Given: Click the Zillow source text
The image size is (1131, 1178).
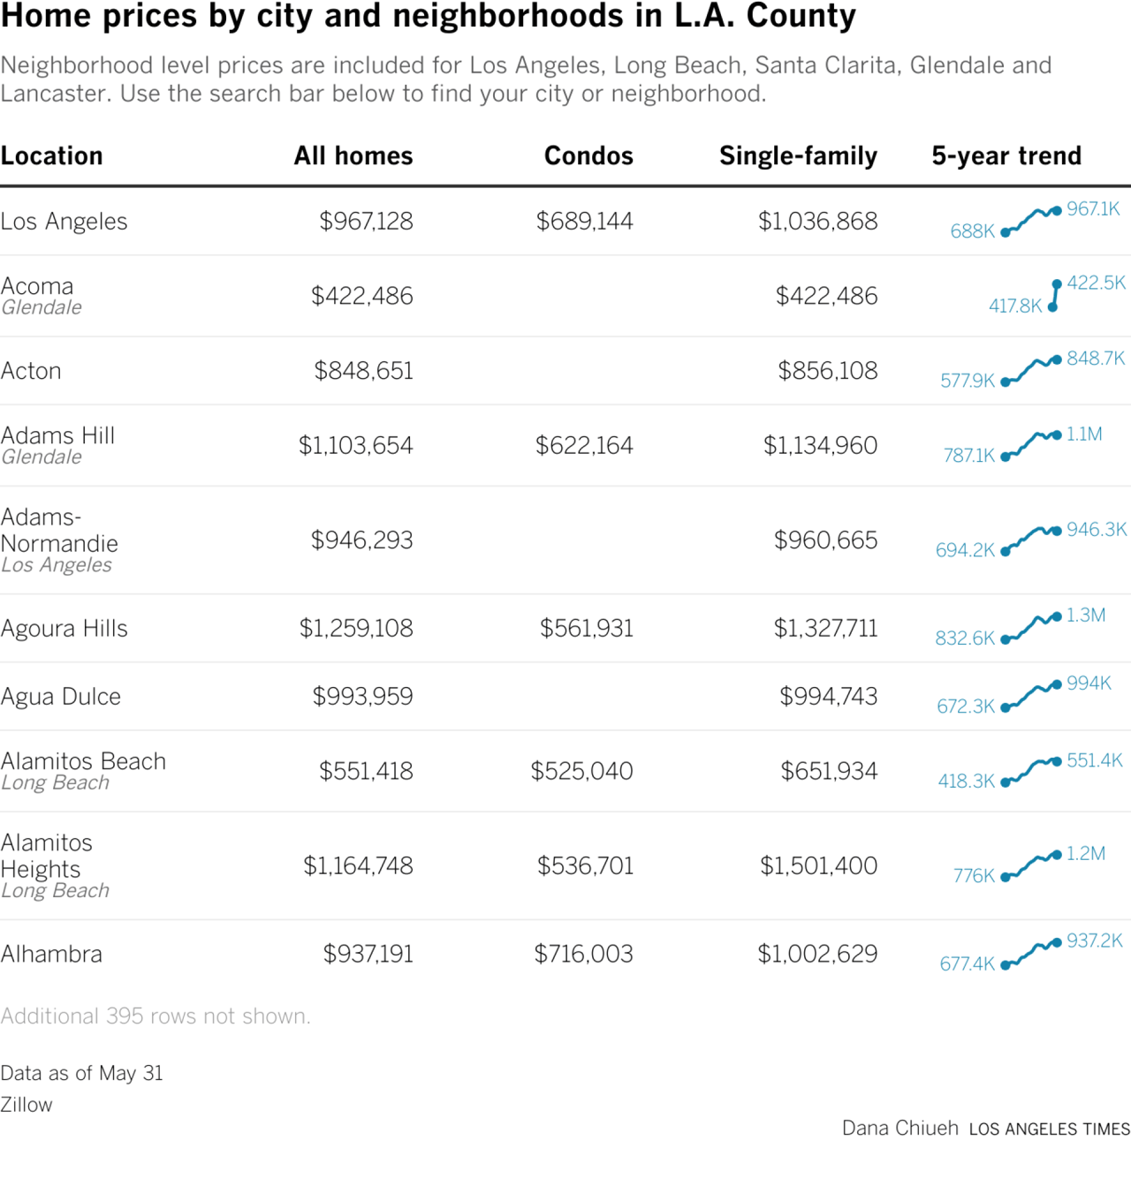Looking at the screenshot, I should pos(27,1105).
